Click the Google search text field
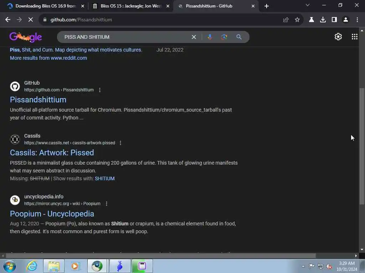Viewport: 365px width, 273px height. 126,37
